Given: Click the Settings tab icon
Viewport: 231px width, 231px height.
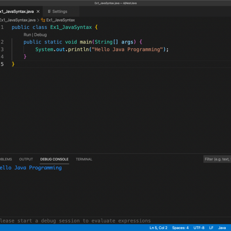Looking at the screenshot, I should point(49,12).
